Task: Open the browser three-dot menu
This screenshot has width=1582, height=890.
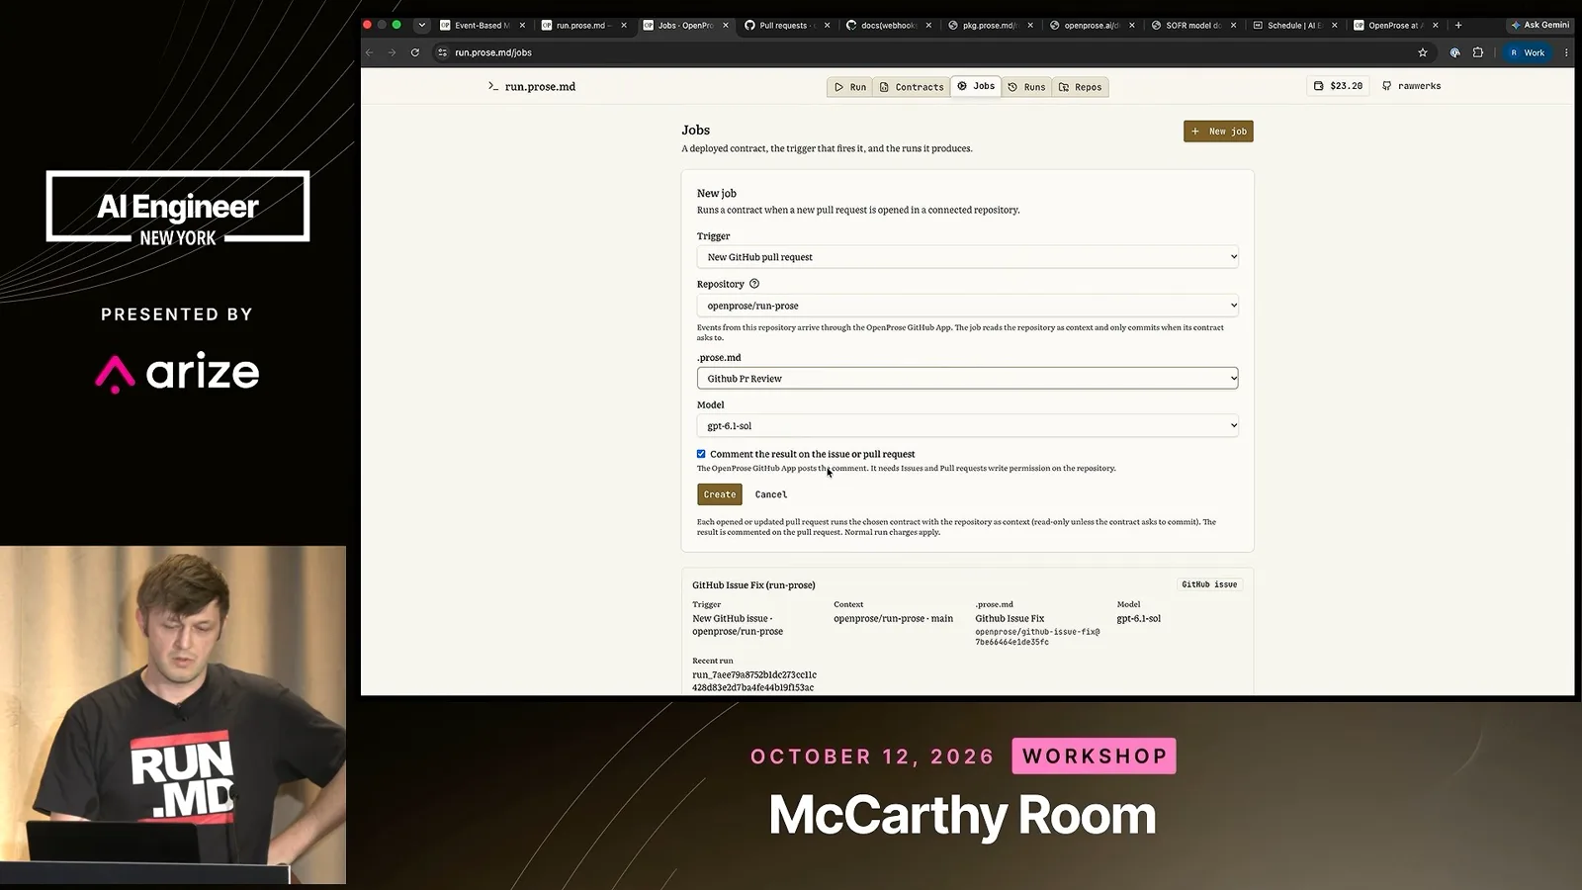Action: point(1566,52)
